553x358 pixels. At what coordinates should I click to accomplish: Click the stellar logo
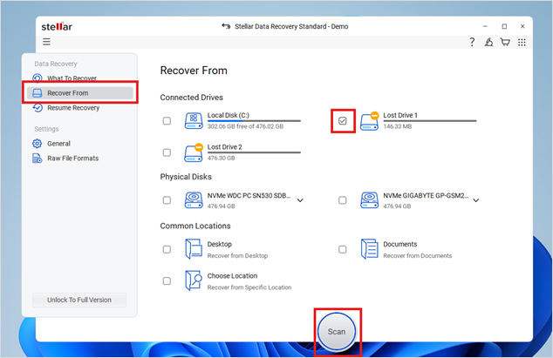coord(57,26)
